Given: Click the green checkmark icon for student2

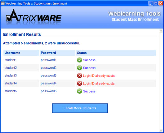Looking at the screenshot, I should [x=80, y=68].
